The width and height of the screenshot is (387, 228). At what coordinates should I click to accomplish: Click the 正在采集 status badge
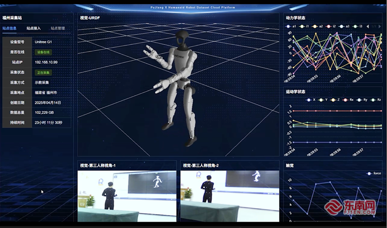tap(43, 72)
